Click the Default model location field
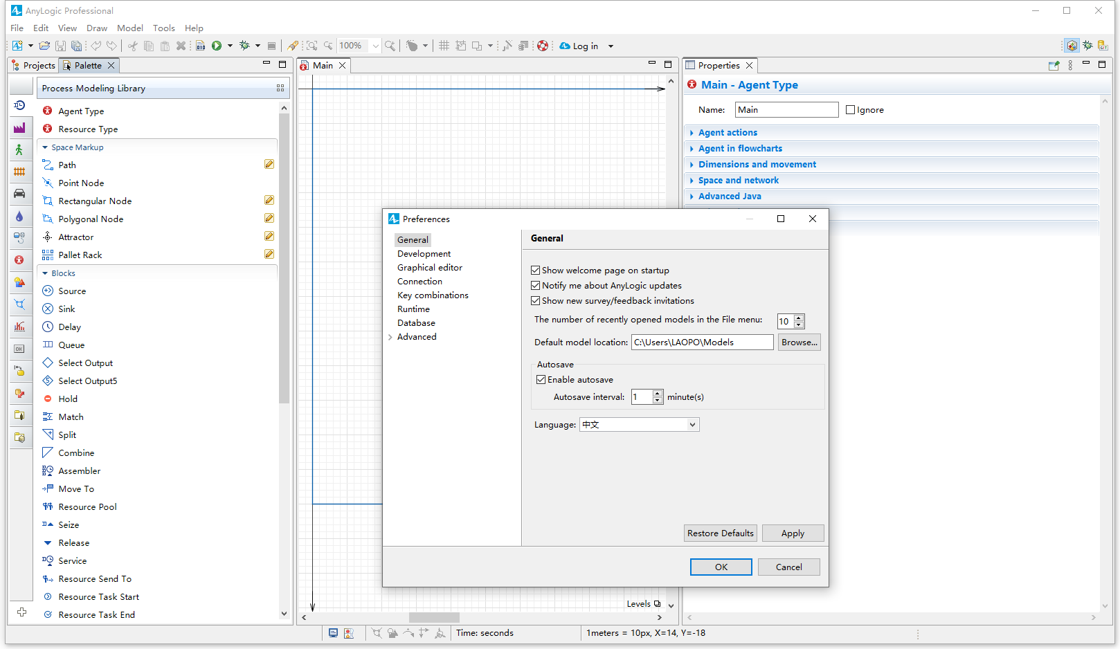This screenshot has height=649, width=1120. (x=702, y=342)
